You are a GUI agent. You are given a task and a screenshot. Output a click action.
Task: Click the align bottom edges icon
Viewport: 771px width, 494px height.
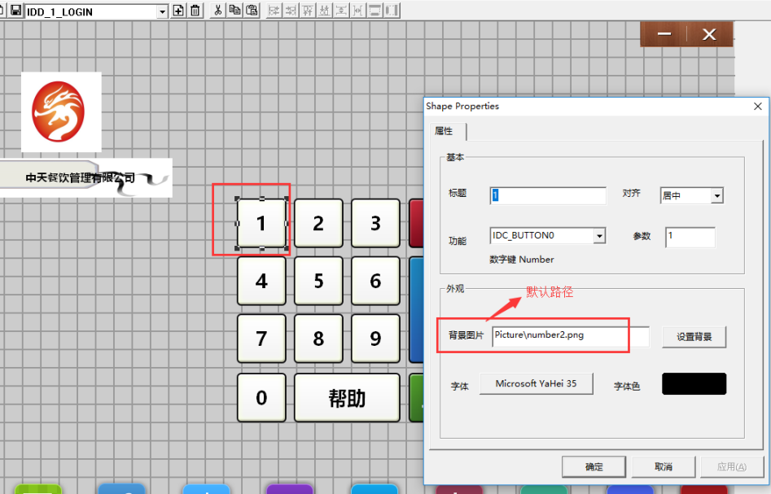[325, 11]
